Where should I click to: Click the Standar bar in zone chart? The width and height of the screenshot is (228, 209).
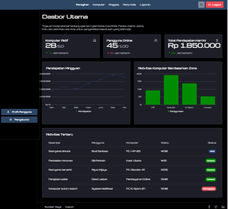coord(171,90)
